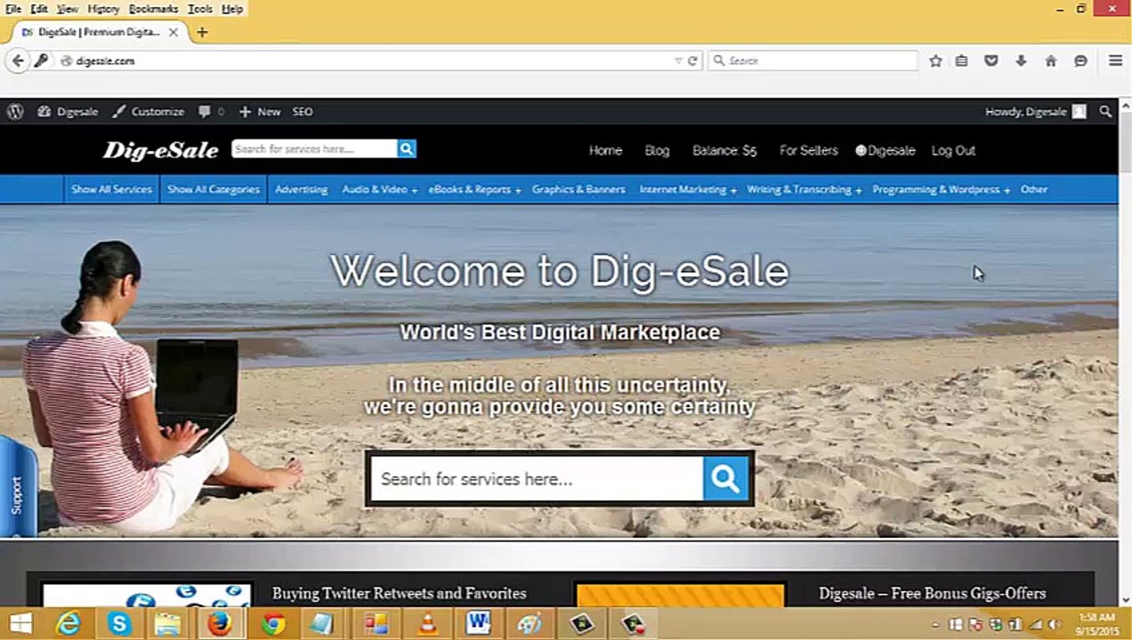Image resolution: width=1132 pixels, height=640 pixels.
Task: Launch Internet Explorer from taskbar
Action: point(69,623)
